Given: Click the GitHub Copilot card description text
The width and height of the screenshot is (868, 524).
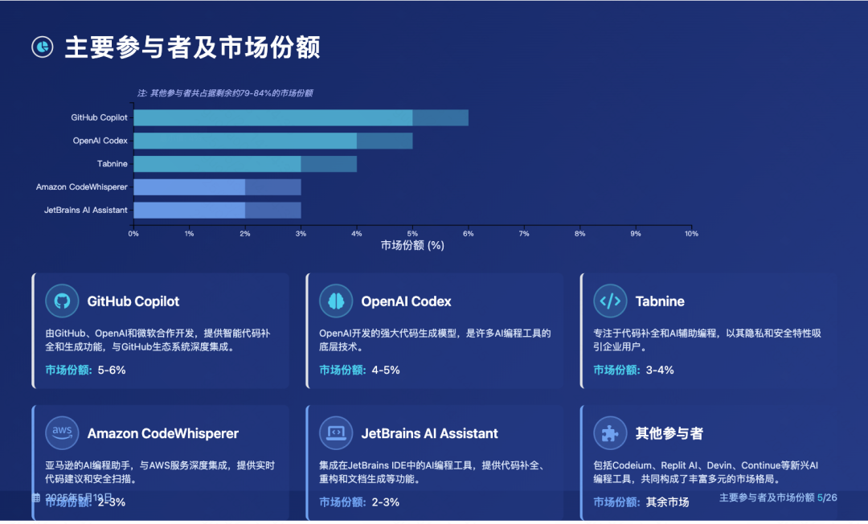Looking at the screenshot, I should coord(158,340).
